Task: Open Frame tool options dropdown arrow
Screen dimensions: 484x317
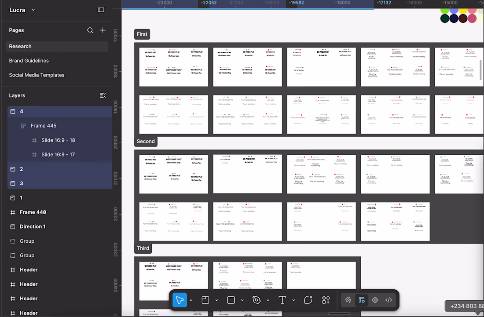Action: [216, 300]
